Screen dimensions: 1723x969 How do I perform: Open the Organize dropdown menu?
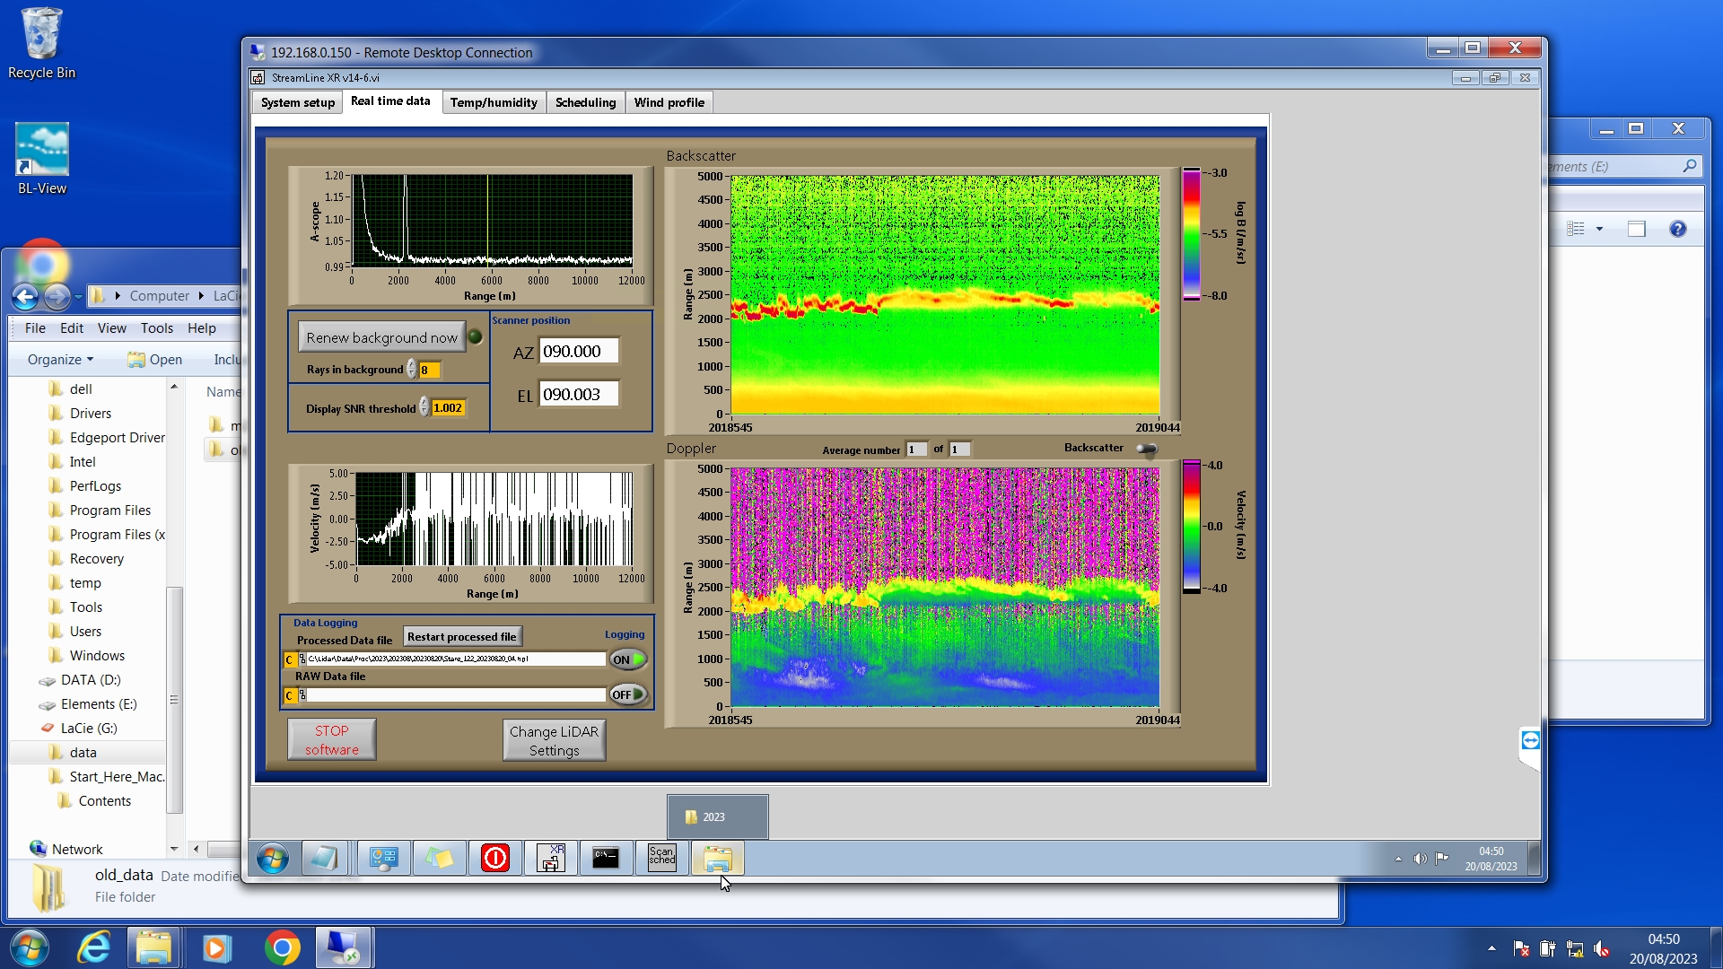click(60, 360)
